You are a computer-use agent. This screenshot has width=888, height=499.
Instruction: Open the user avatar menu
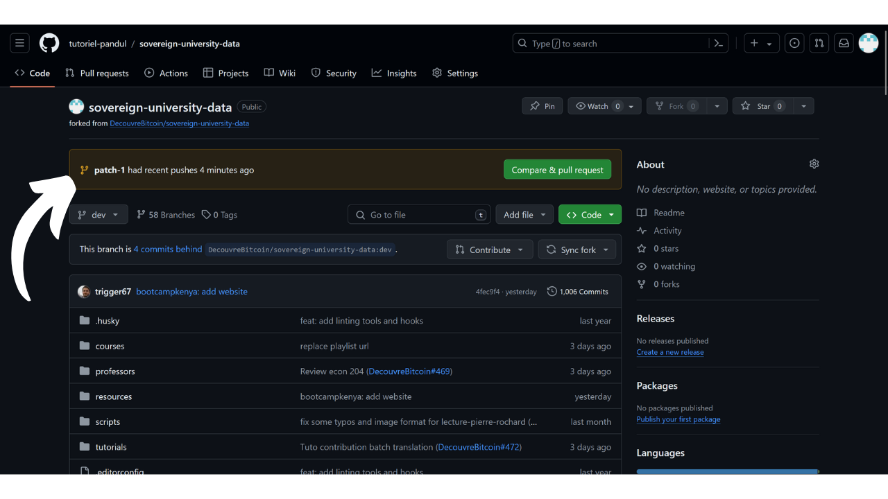point(869,44)
